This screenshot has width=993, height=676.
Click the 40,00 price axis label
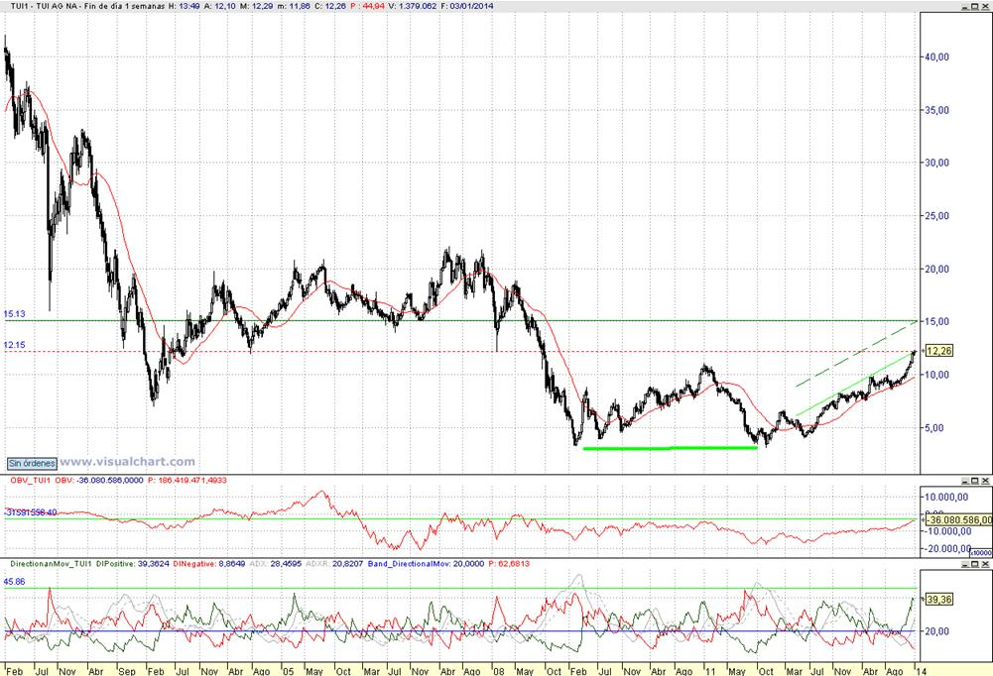(937, 56)
